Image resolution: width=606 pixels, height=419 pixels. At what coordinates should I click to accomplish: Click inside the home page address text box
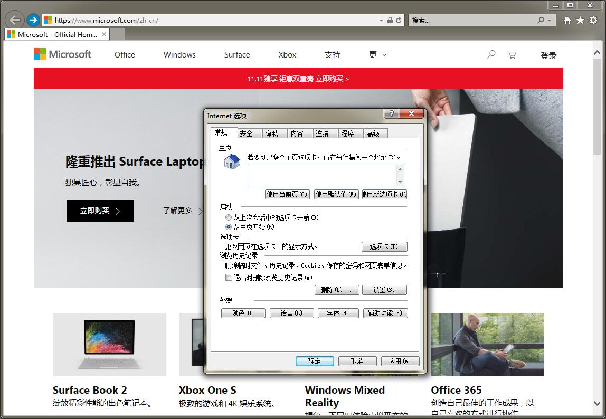click(322, 176)
